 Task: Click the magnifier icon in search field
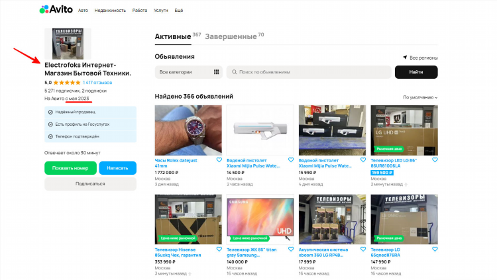(234, 72)
